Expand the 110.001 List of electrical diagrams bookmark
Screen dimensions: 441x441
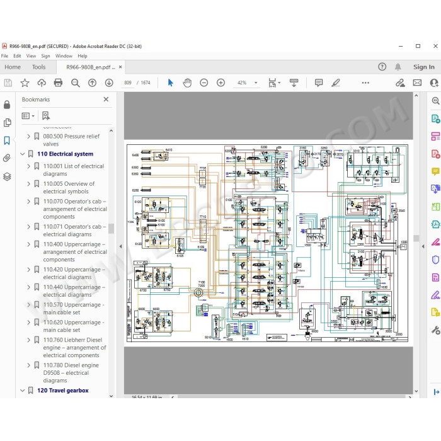point(28,166)
